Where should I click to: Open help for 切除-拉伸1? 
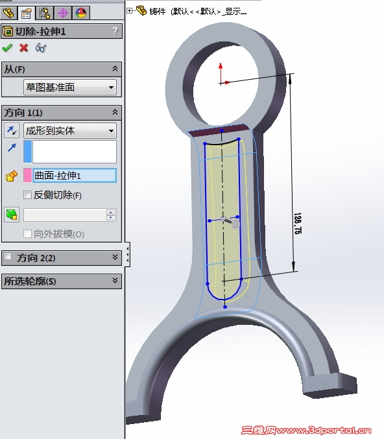pos(115,30)
